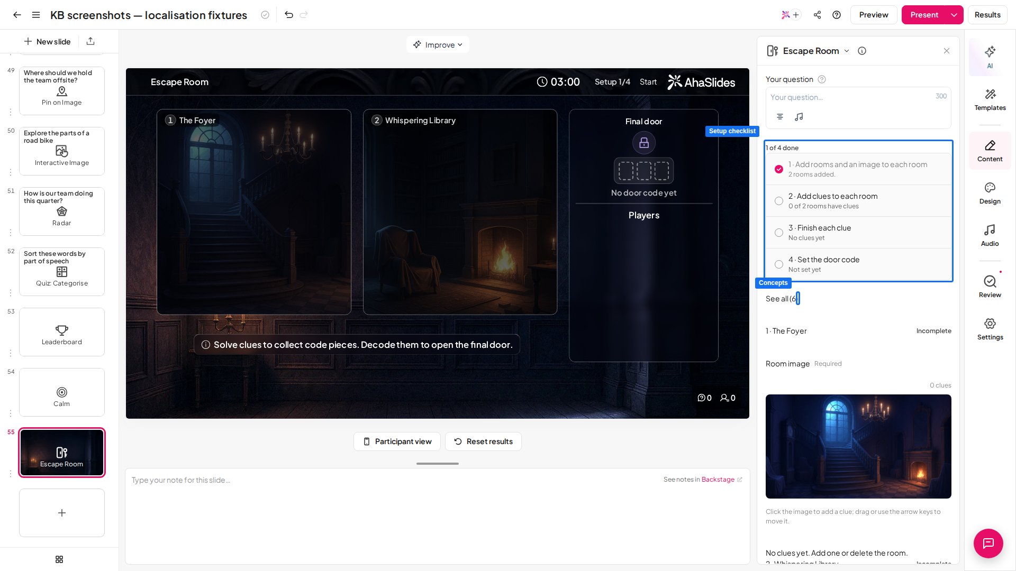Click Reset results
This screenshot has width=1016, height=571.
tap(483, 441)
